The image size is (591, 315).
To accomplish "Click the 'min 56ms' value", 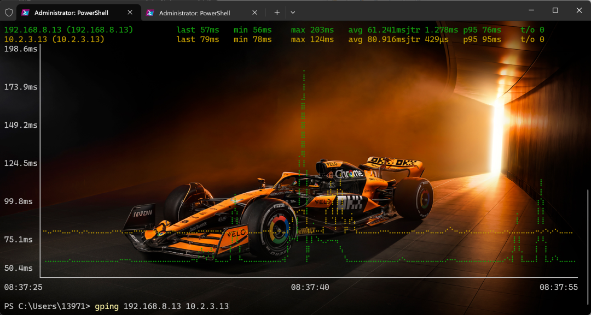I will tap(252, 29).
